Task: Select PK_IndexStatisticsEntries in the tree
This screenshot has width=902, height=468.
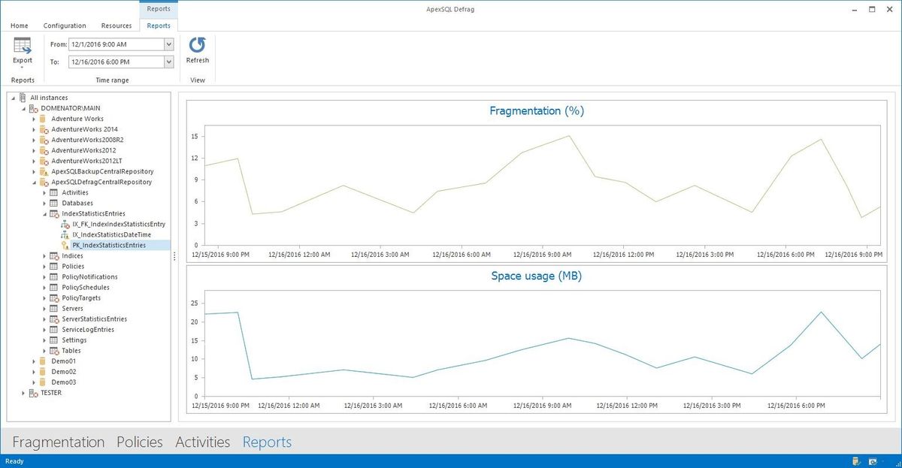Action: 114,244
